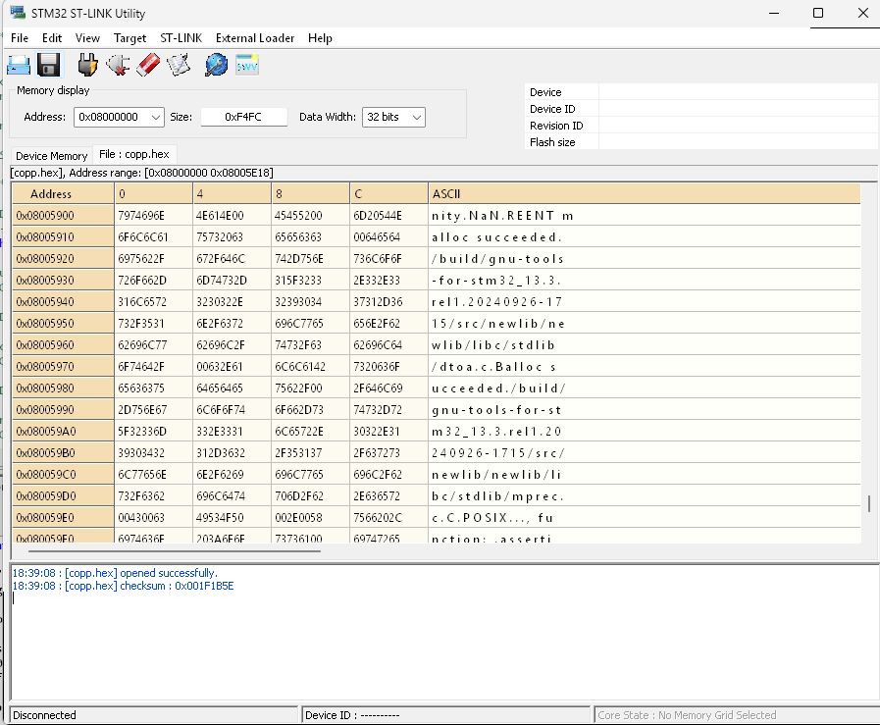Open the SWV viewer icon
Screen dimensions: 880x725
(246, 65)
